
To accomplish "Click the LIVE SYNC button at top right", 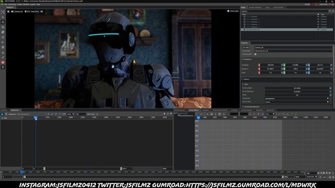I will pyautogui.click(x=323, y=4).
